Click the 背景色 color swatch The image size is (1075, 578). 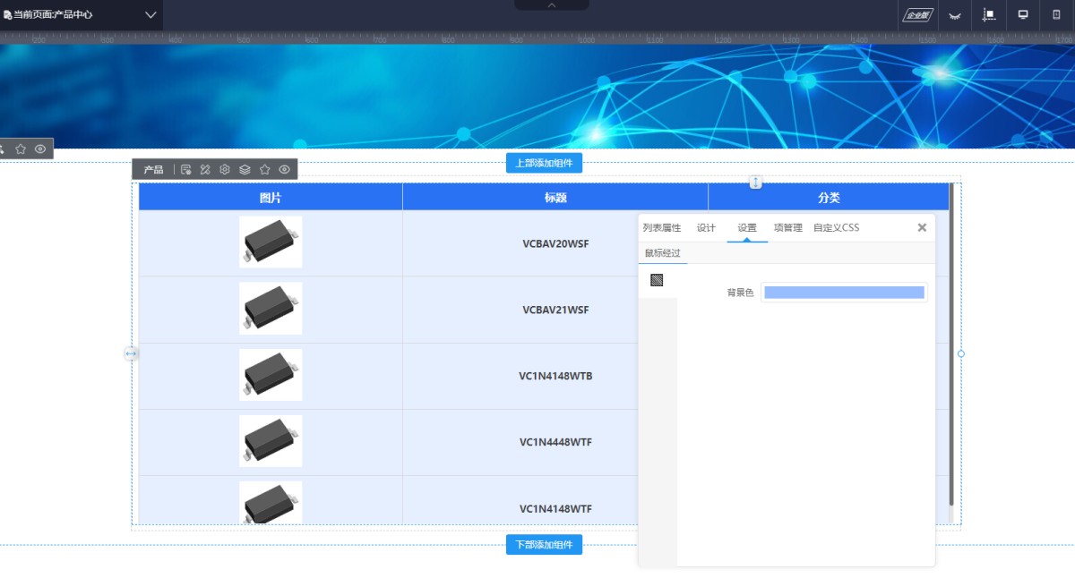coord(844,293)
